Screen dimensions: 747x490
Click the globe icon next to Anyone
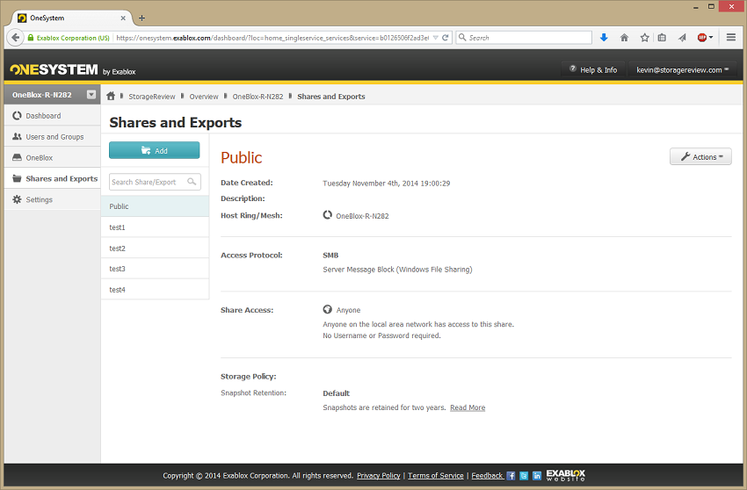tap(327, 309)
